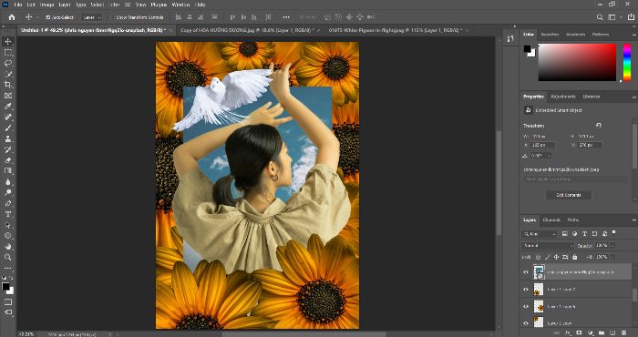This screenshot has width=638, height=337.
Task: Create a new group folder icon
Action: (x=602, y=333)
